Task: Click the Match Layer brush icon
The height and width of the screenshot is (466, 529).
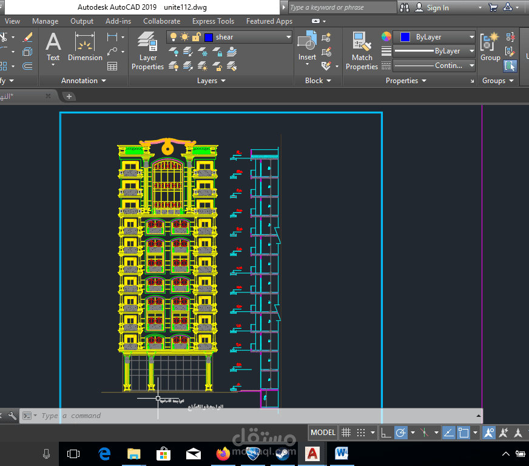Action: (x=232, y=66)
